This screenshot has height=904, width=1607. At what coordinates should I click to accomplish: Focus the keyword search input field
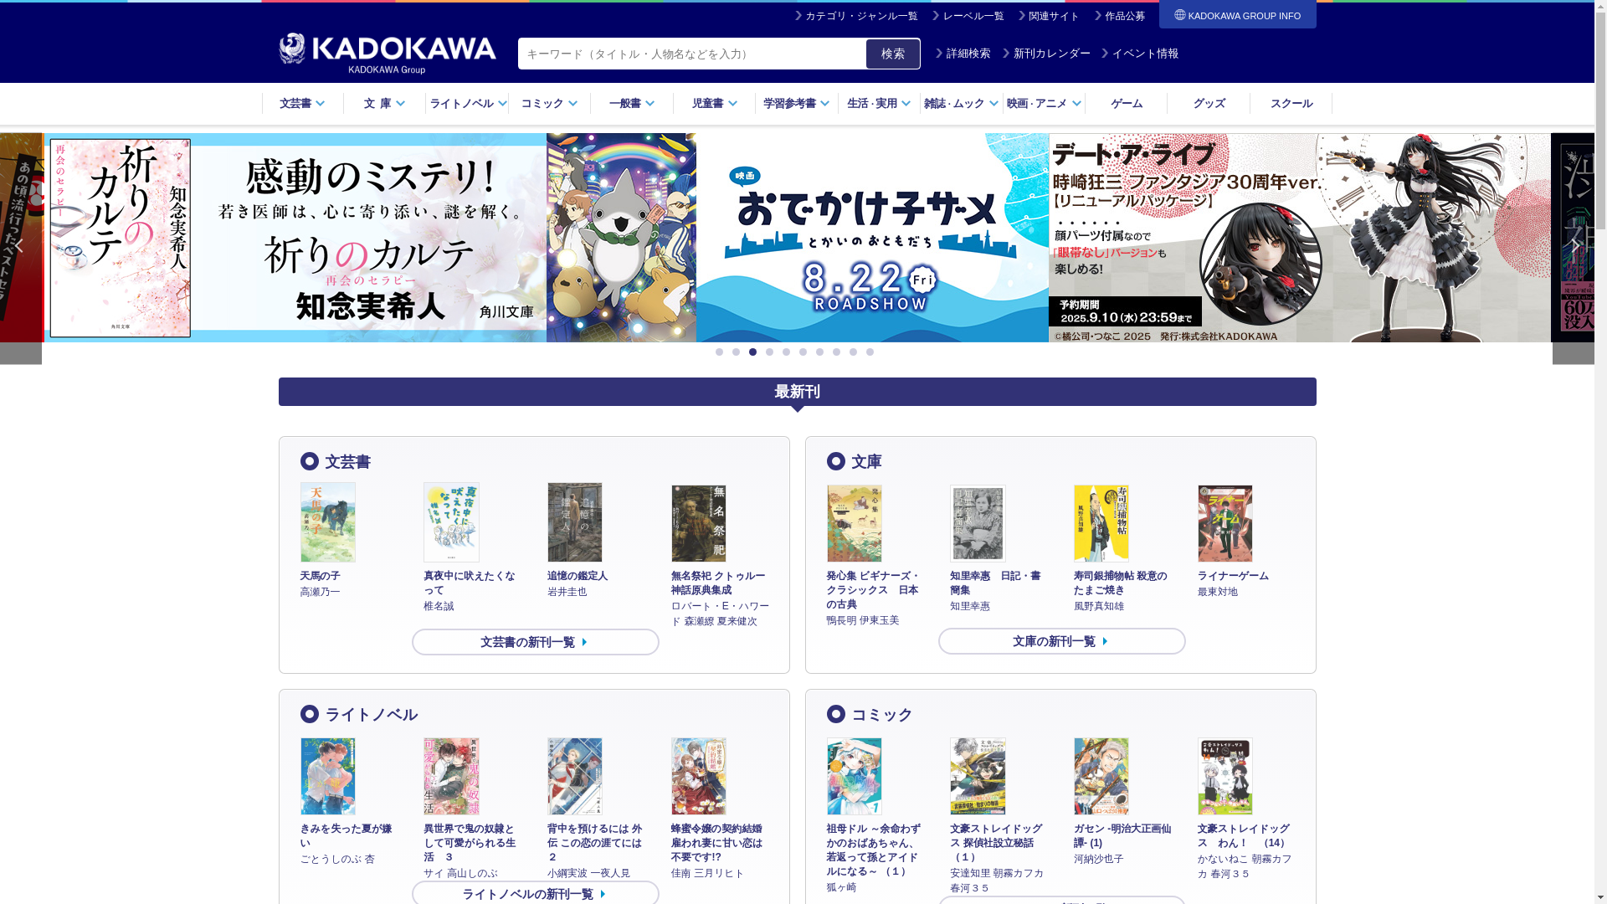tap(691, 54)
